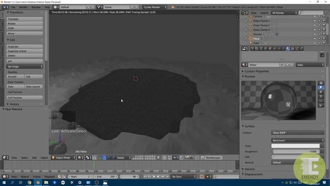
Task: Open the File menu
Action: coord(13,7)
